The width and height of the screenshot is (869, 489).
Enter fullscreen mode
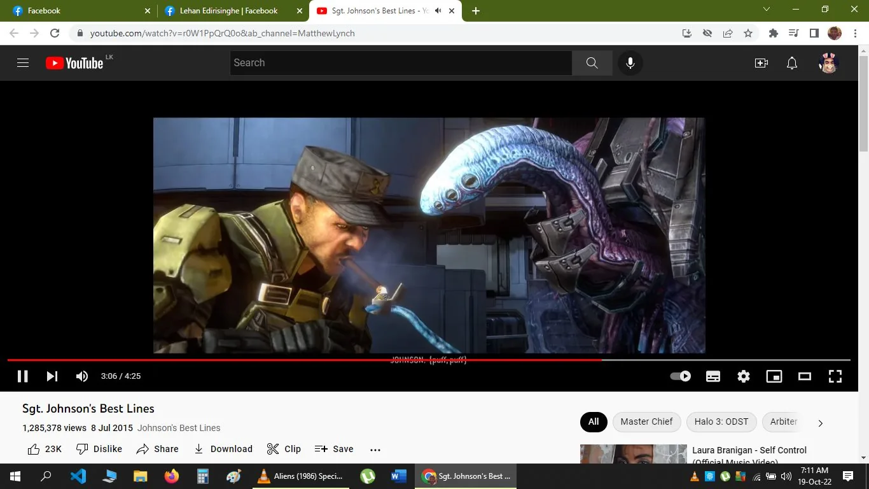pyautogui.click(x=835, y=376)
